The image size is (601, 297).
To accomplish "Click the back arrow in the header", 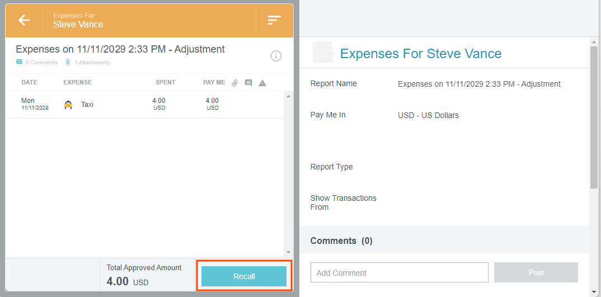I will coord(24,21).
